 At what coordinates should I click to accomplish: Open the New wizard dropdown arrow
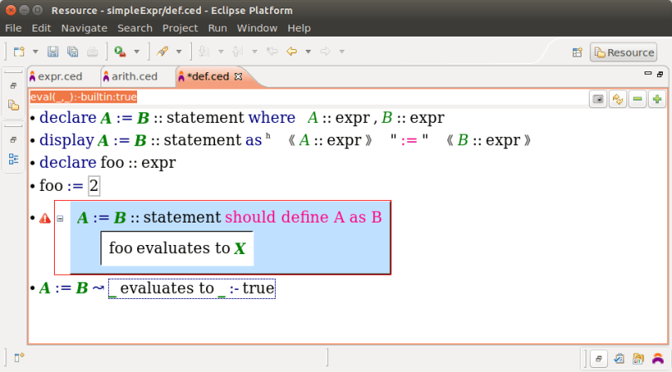tap(35, 51)
